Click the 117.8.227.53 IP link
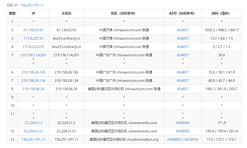Screen dimensions: 247x148 pos(33,38)
